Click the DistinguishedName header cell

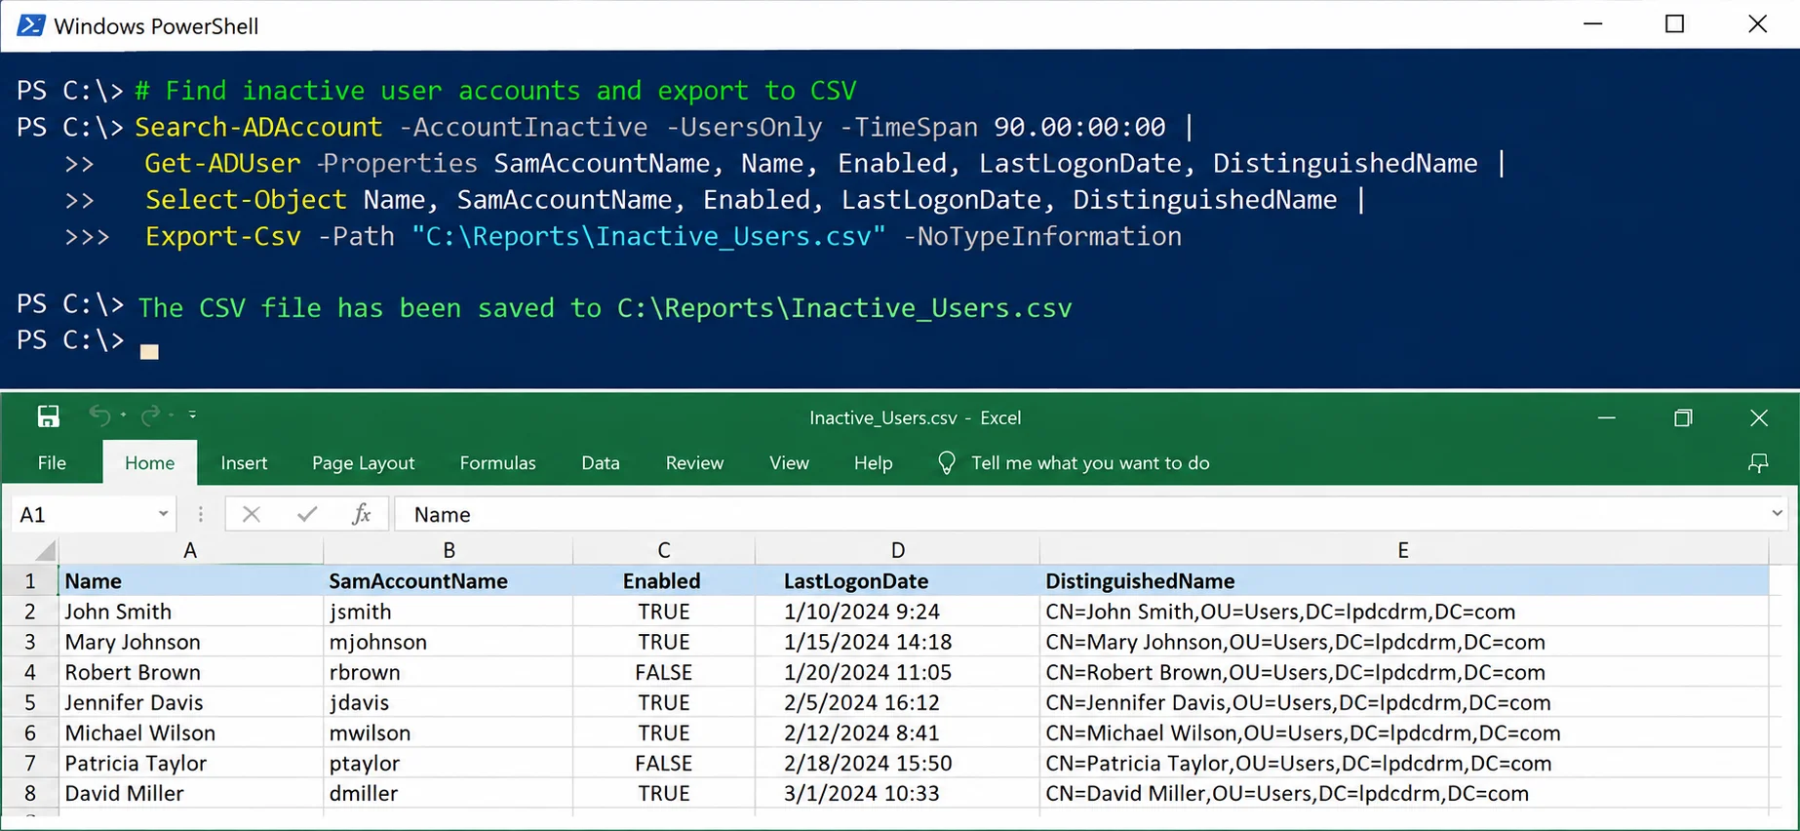pyautogui.click(x=1403, y=581)
